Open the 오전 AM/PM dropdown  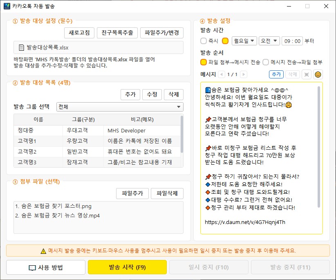coord(269,41)
